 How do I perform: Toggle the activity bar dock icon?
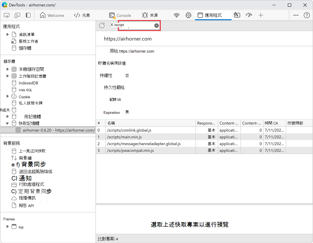click(x=28, y=15)
